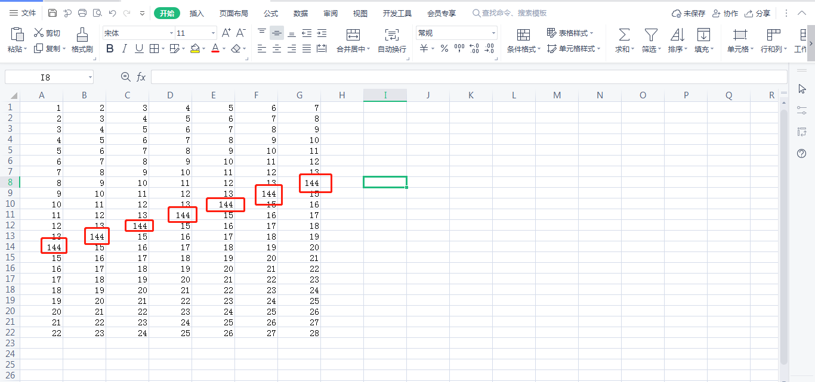
Task: Increase indent icon
Action: click(322, 33)
